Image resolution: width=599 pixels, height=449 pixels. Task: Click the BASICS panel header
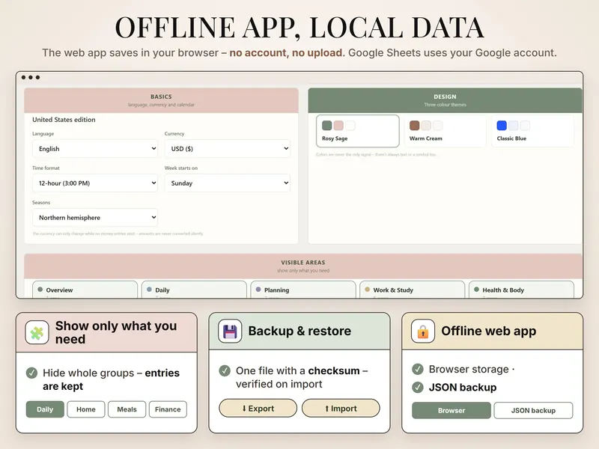pyautogui.click(x=161, y=100)
